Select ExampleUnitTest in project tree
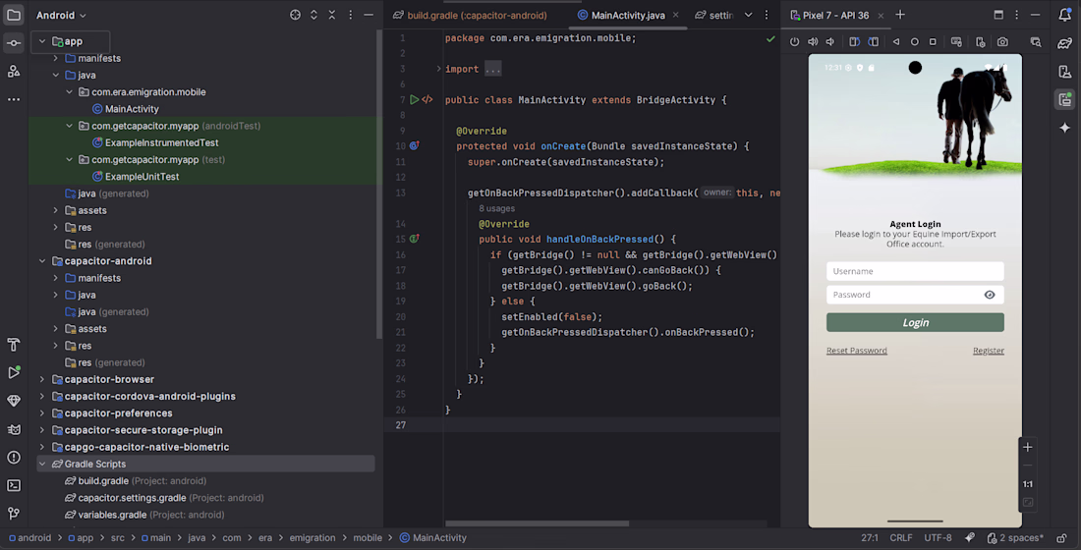This screenshot has height=550, width=1081. (142, 177)
